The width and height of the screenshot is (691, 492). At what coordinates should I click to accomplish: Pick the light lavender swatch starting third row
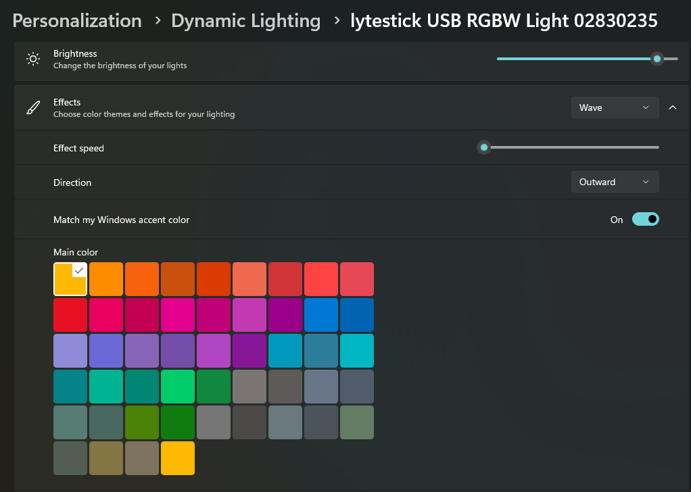(x=70, y=351)
